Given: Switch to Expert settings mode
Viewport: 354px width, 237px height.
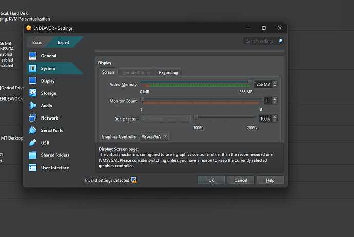Looking at the screenshot, I should pos(64,42).
